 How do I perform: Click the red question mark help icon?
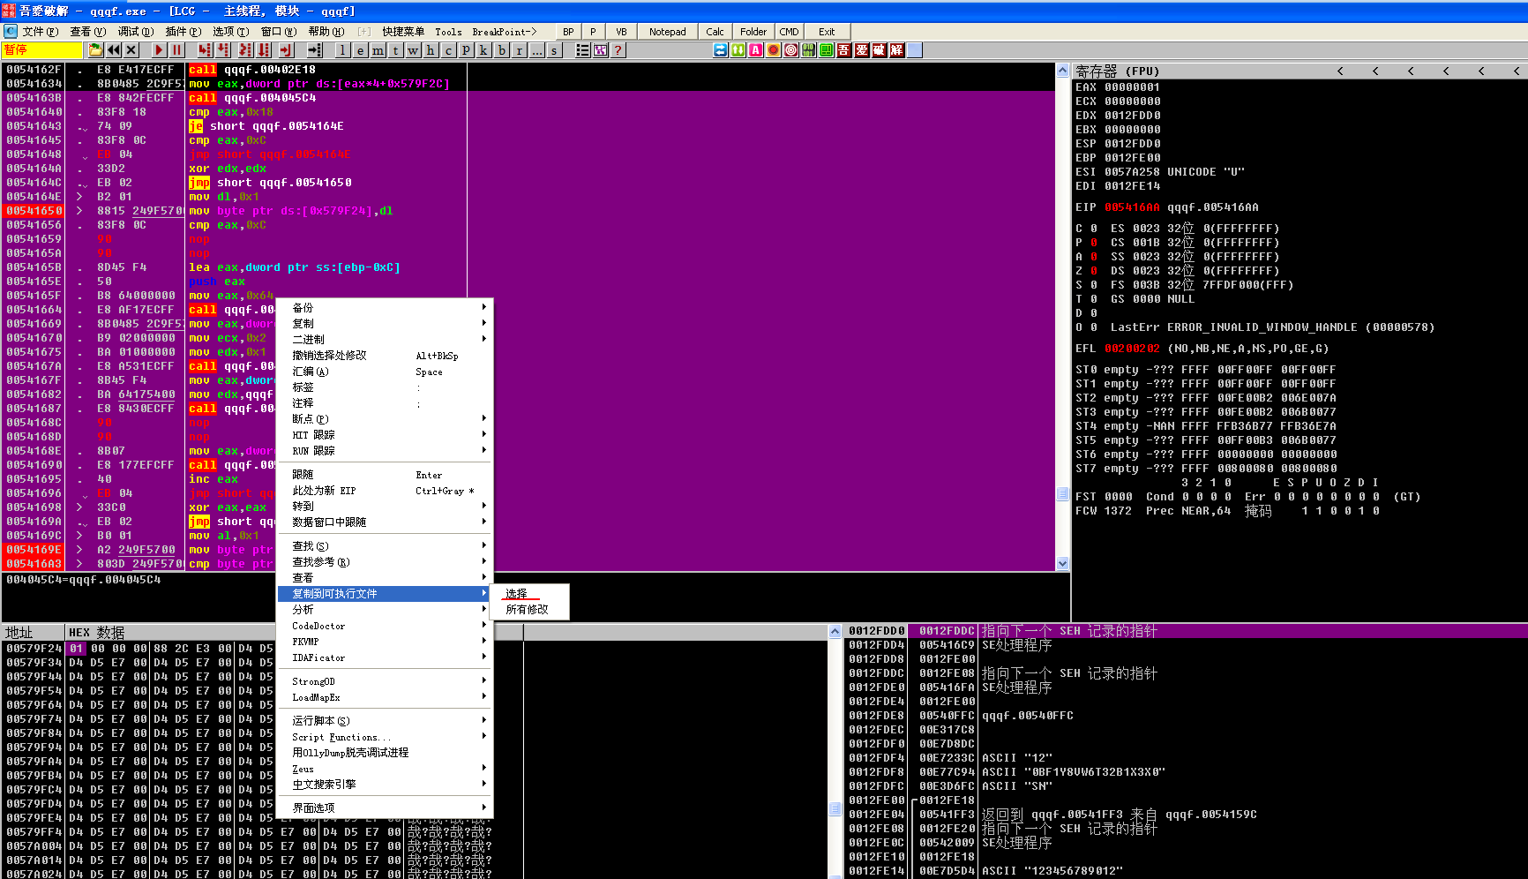[x=618, y=50]
